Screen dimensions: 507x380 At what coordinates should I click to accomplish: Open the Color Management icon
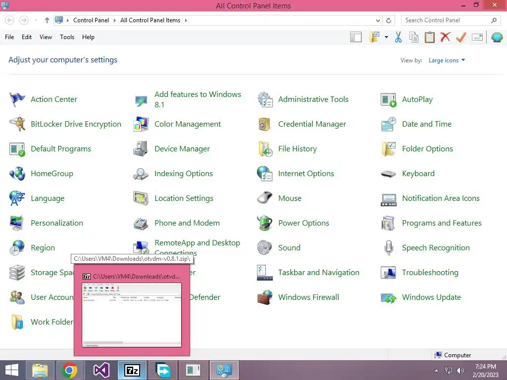point(141,124)
